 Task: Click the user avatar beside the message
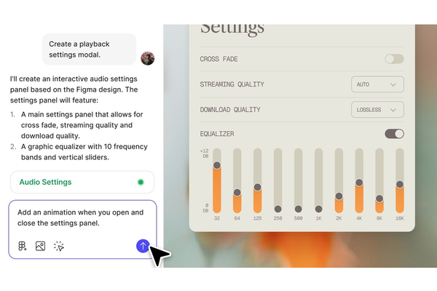click(148, 58)
